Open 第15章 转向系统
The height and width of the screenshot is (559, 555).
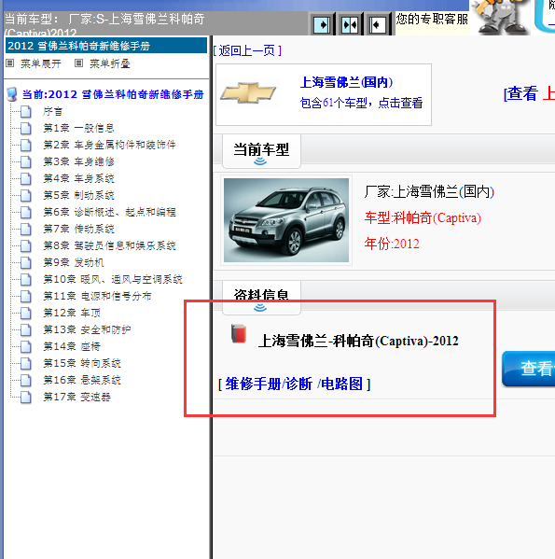coord(82,363)
